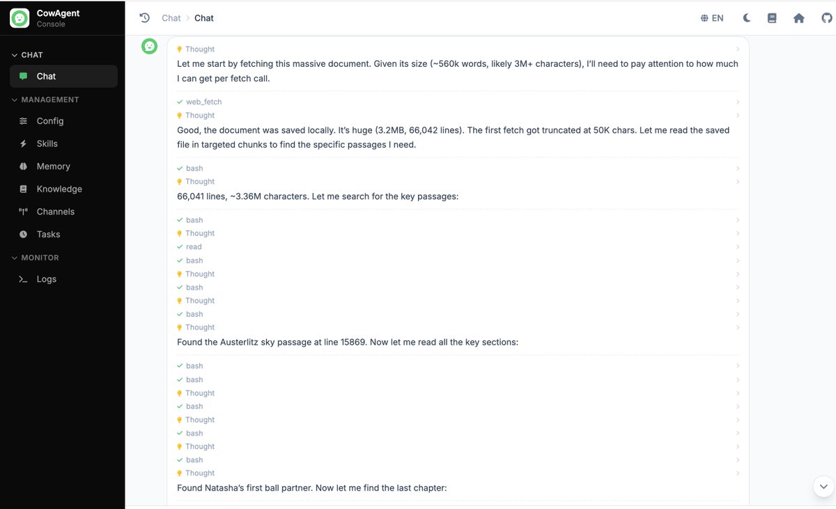Click the CowAgent logo icon

click(20, 18)
